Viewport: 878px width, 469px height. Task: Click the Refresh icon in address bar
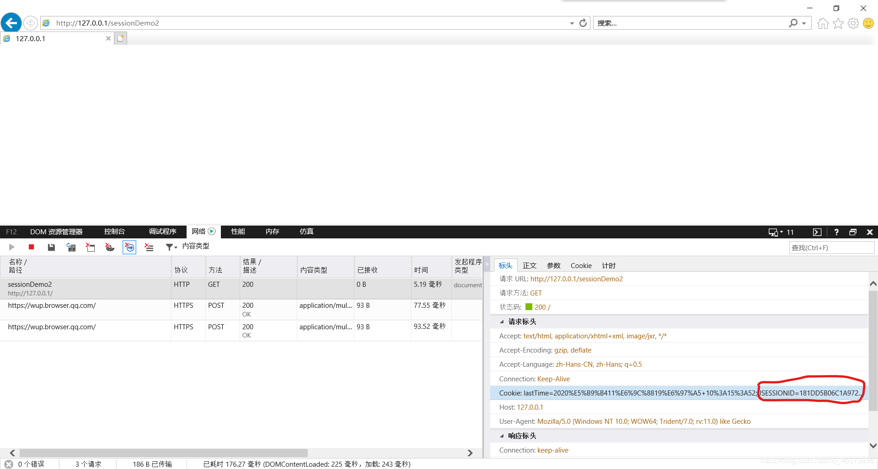pos(583,23)
